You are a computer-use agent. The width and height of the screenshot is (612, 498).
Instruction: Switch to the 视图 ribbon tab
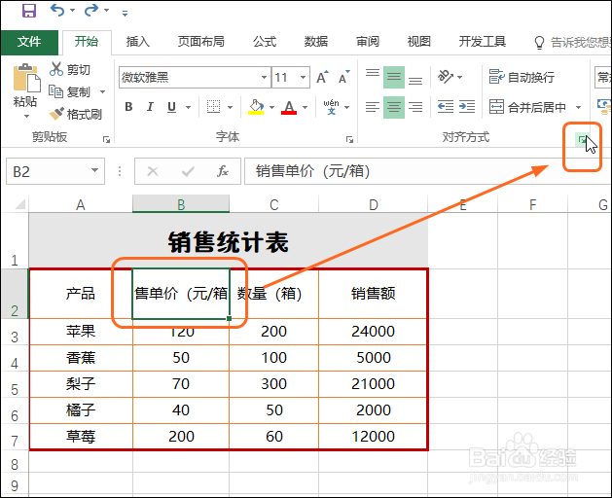(419, 42)
